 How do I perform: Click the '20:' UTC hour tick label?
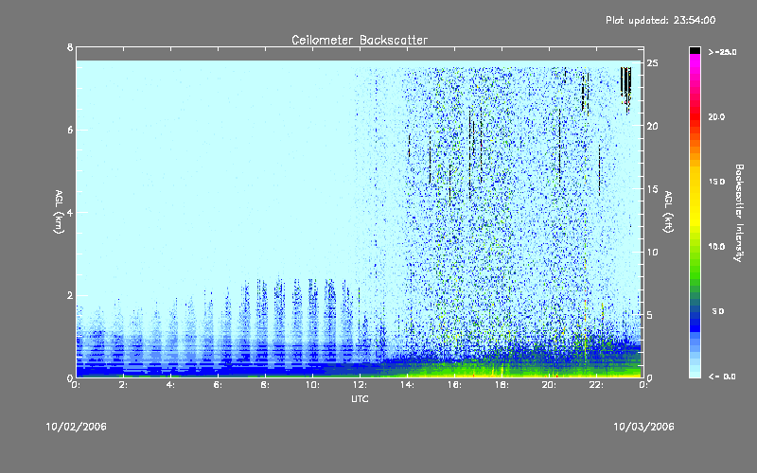pos(550,385)
